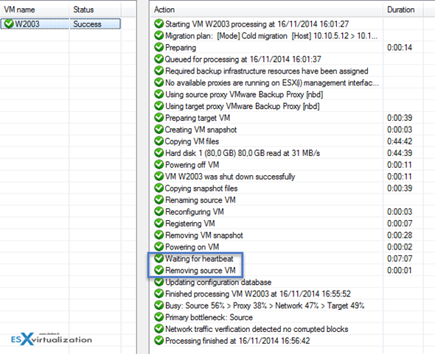Select the 'Preparing' log entry text
The height and width of the screenshot is (354, 435).
pyautogui.click(x=181, y=48)
